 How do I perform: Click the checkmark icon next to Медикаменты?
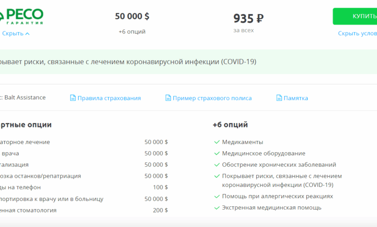point(217,142)
